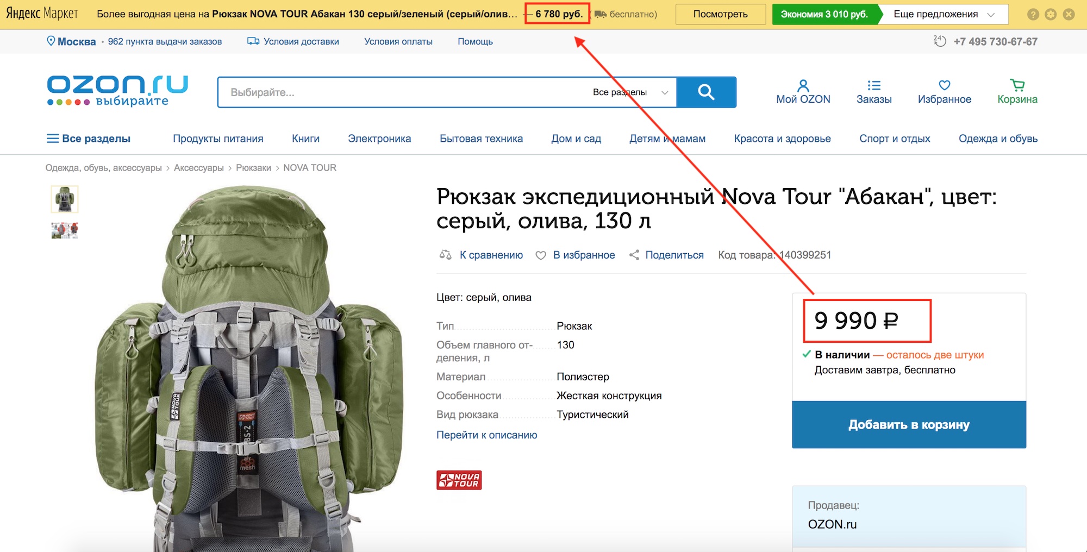Open breadcrumb NOVA TOUR
Image resolution: width=1087 pixels, height=552 pixels.
310,168
